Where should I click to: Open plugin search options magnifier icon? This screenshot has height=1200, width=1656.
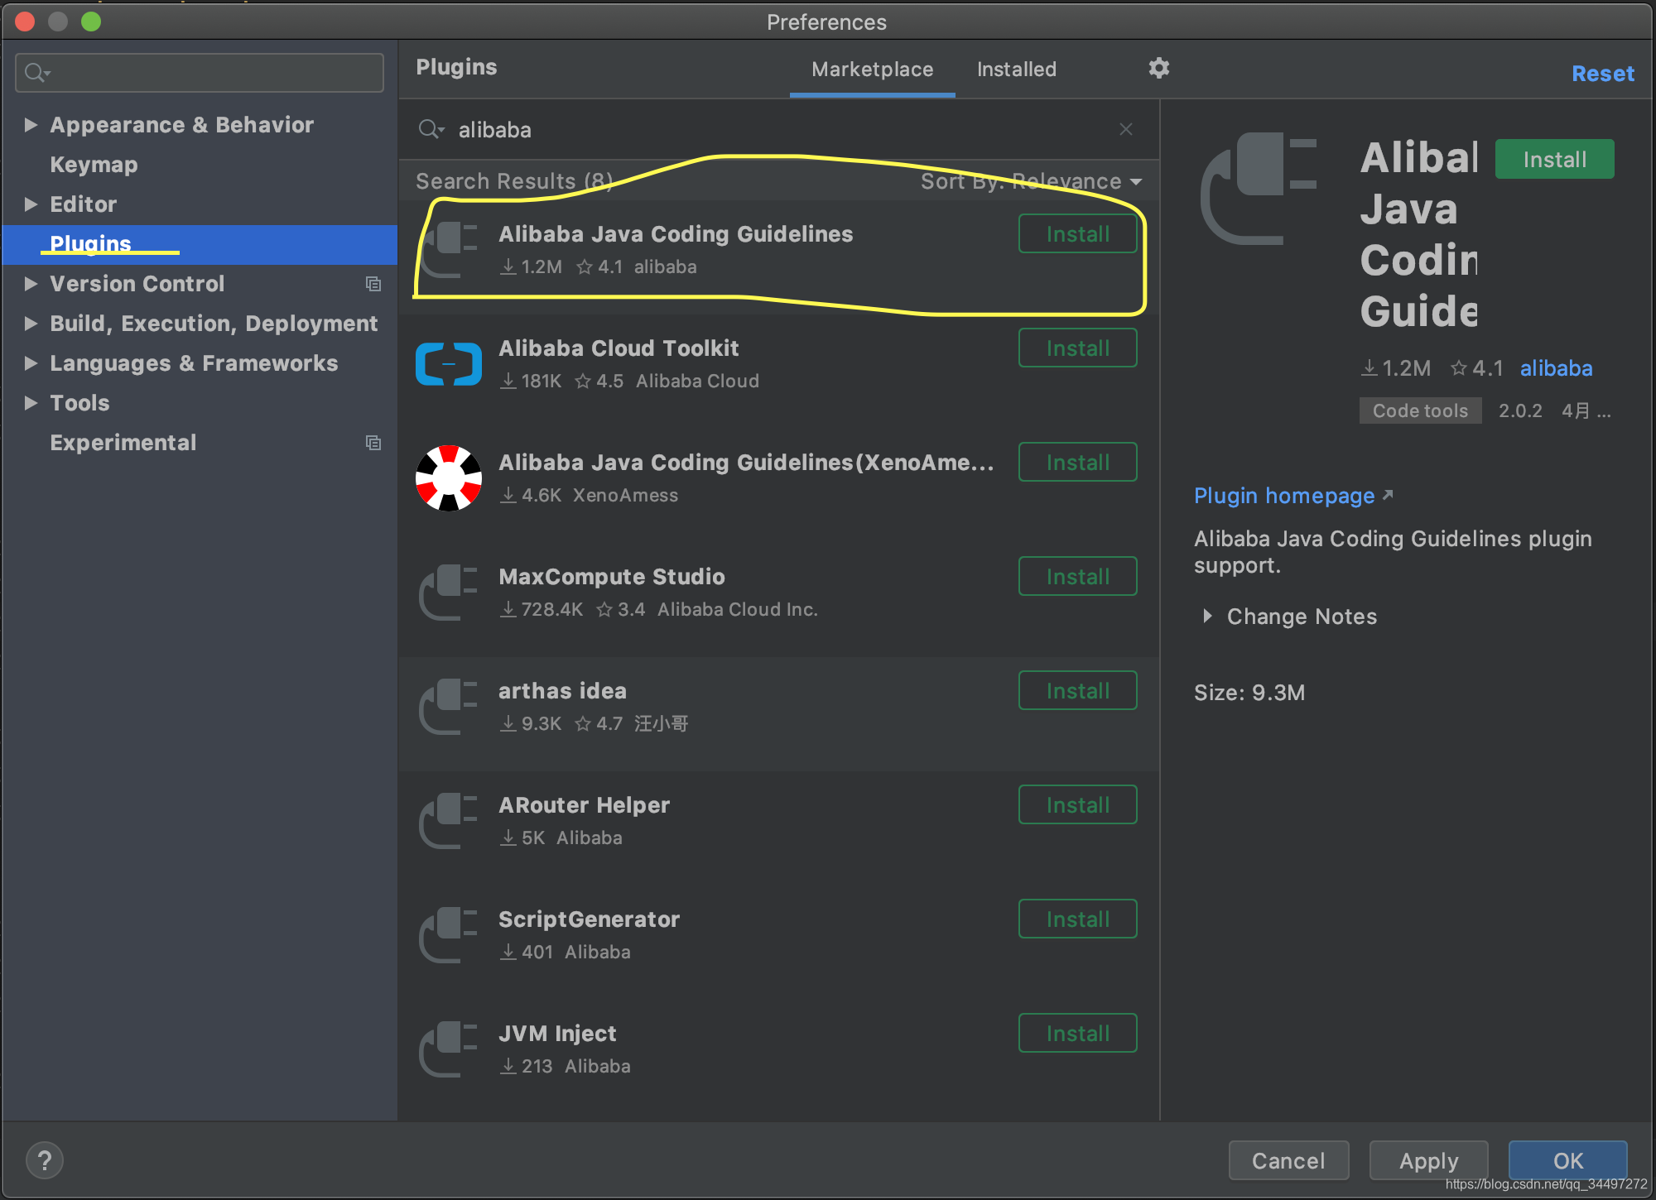tap(431, 129)
